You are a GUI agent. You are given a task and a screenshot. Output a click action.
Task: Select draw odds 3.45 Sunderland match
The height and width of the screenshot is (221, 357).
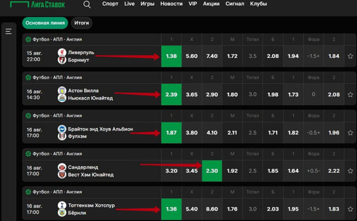pos(191,171)
